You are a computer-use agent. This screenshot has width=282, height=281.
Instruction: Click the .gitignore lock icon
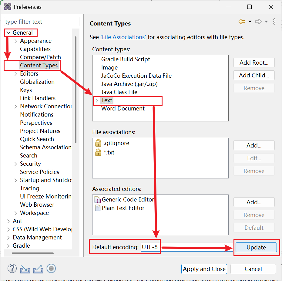pyautogui.click(x=98, y=143)
